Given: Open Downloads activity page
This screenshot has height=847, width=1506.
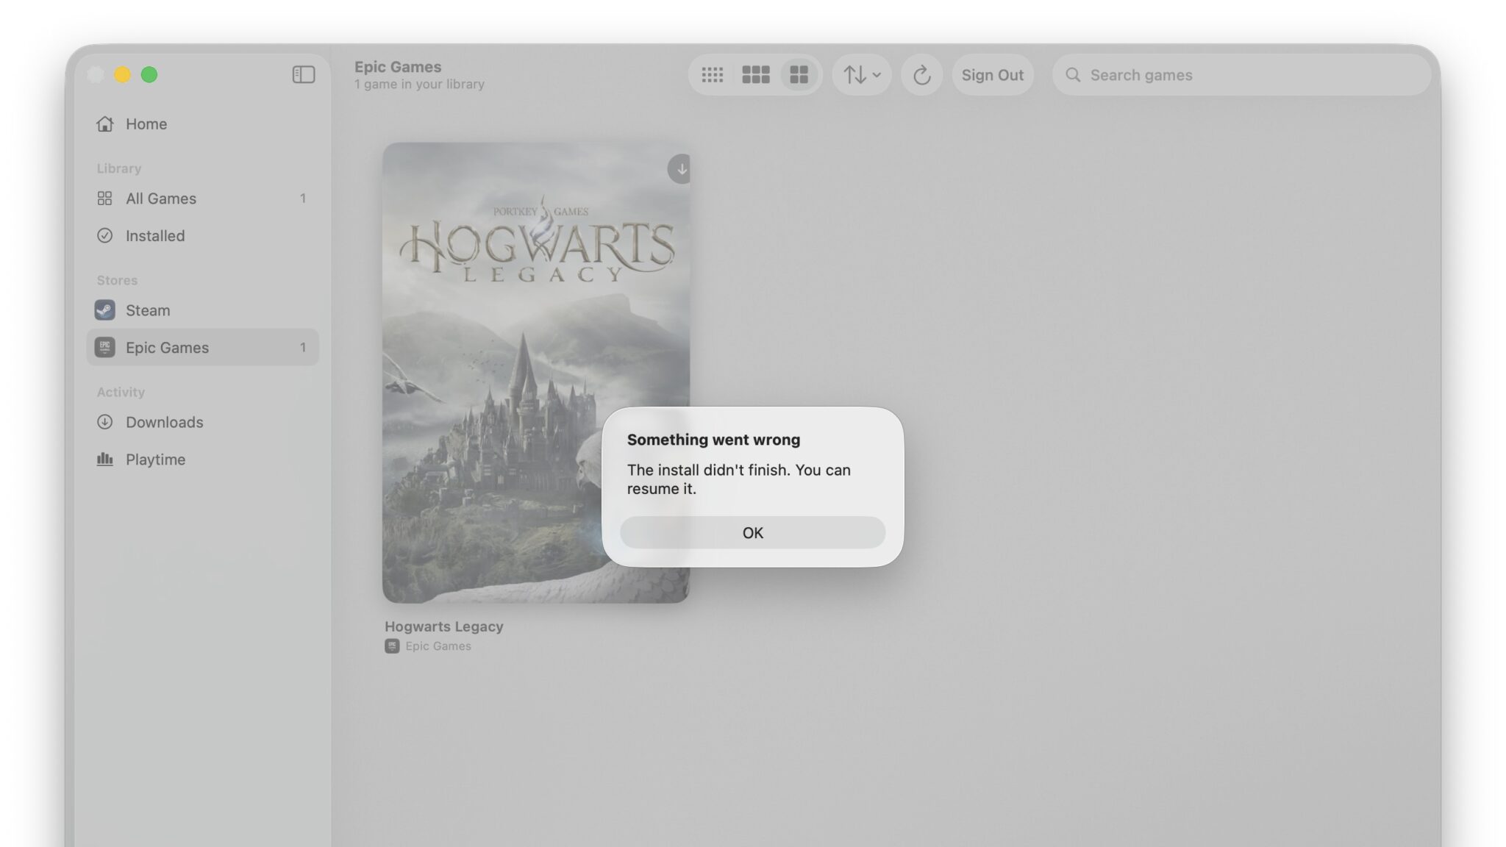Looking at the screenshot, I should click(x=202, y=422).
